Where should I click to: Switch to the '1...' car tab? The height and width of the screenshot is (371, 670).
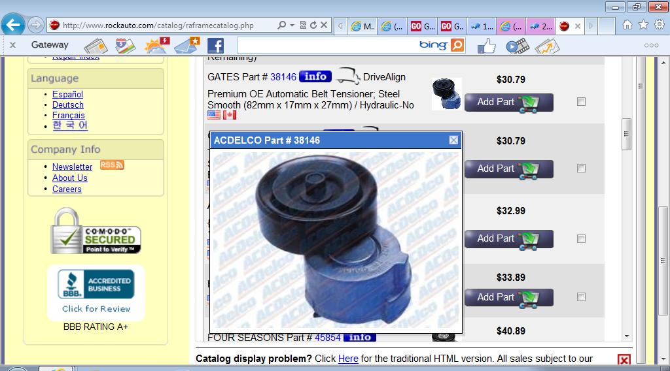[482, 26]
